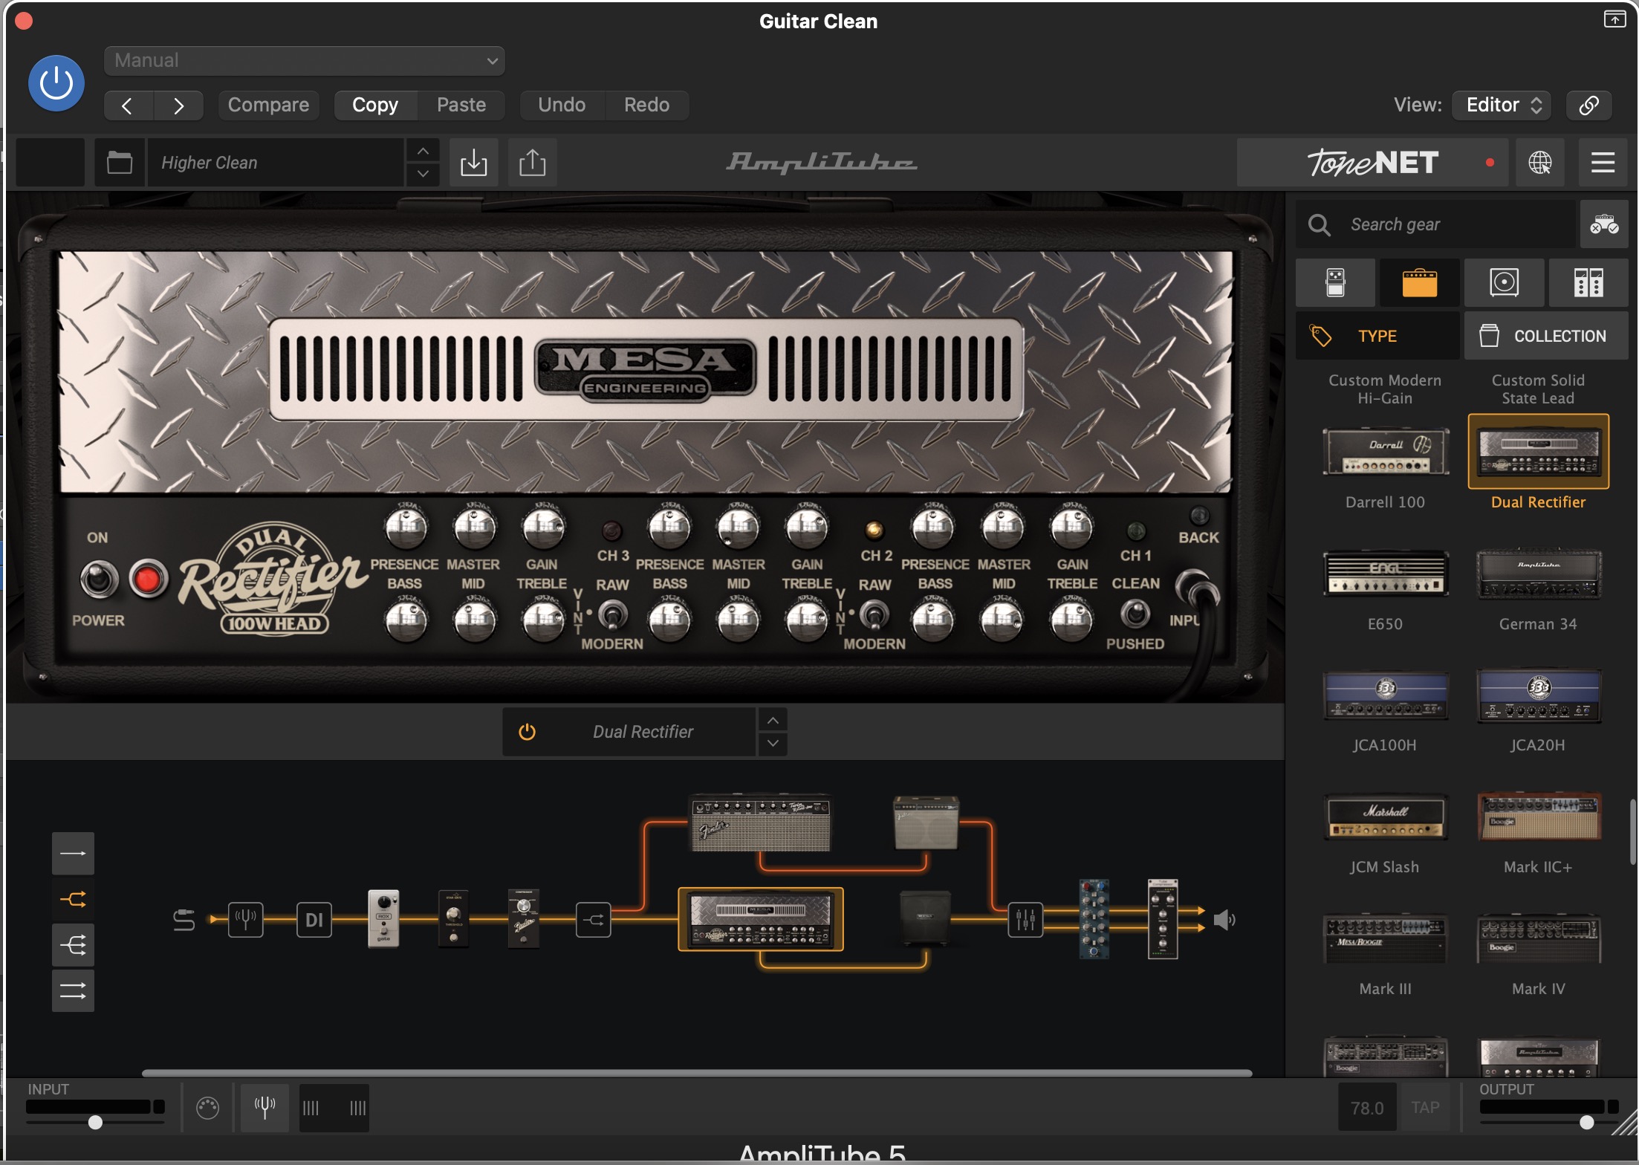
Task: Select the rack effects gear category
Action: 1588,283
